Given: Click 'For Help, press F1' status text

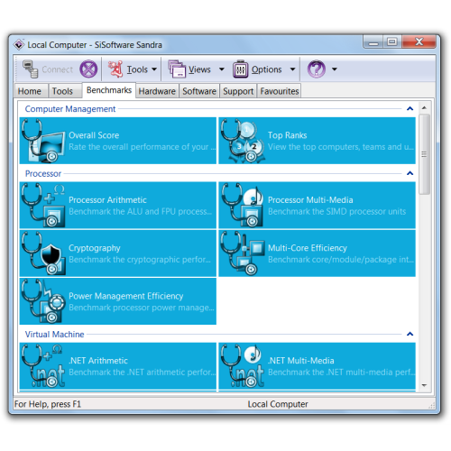Looking at the screenshot, I should point(48,404).
